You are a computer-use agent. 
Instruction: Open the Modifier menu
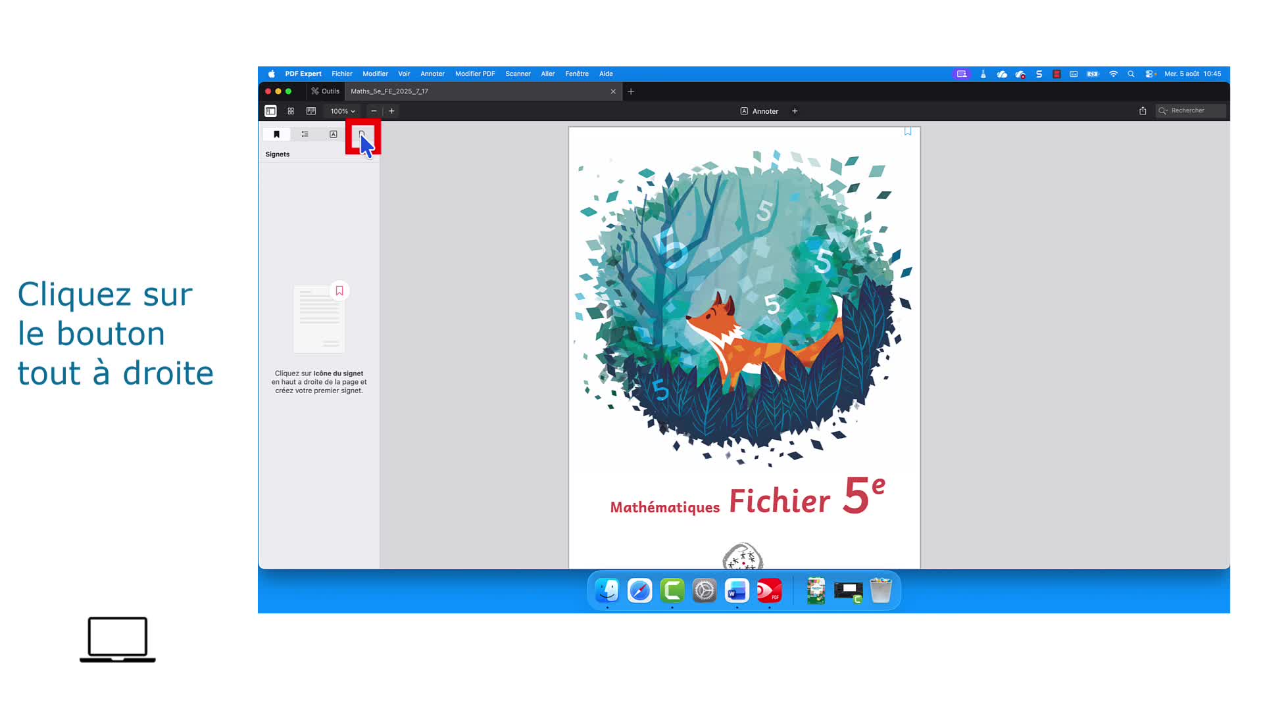375,74
